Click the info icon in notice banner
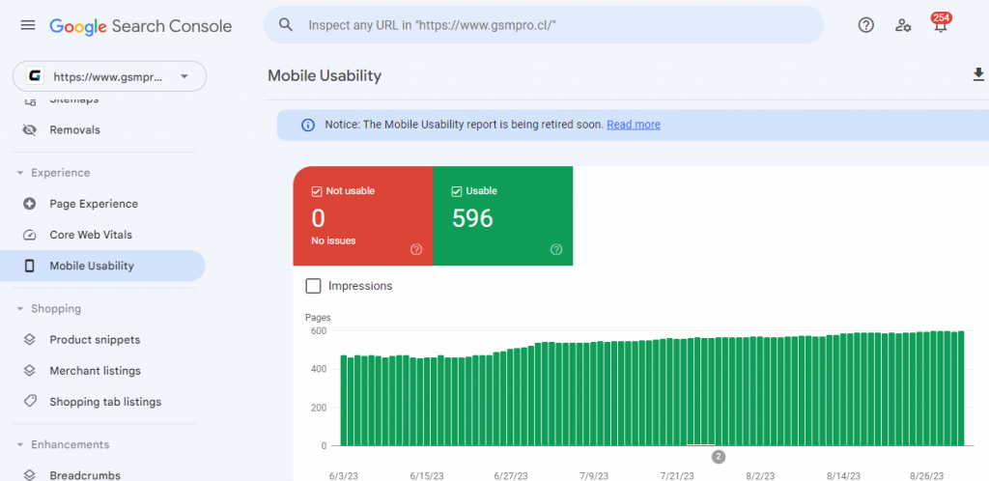The height and width of the screenshot is (481, 989). click(x=308, y=125)
